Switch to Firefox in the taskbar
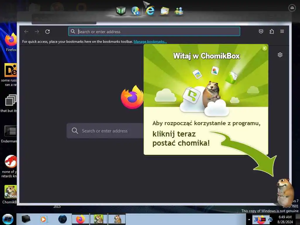300x225 pixels. [x=81, y=219]
